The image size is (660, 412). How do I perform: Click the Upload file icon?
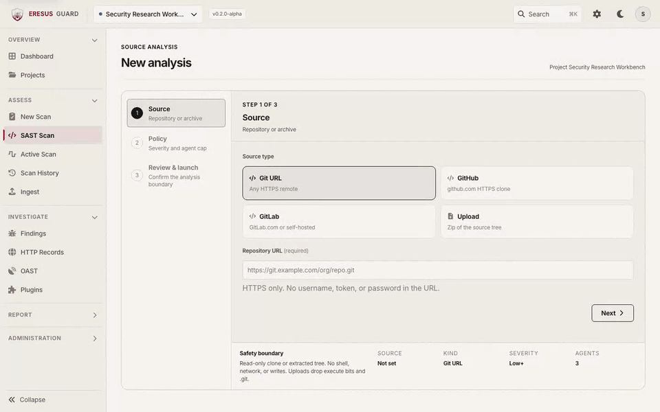pyautogui.click(x=450, y=216)
